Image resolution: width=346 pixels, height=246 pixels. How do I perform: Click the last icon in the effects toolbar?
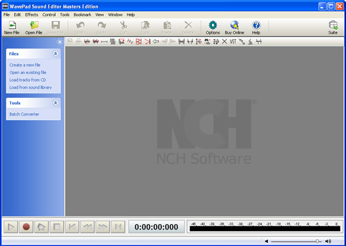click(x=259, y=42)
